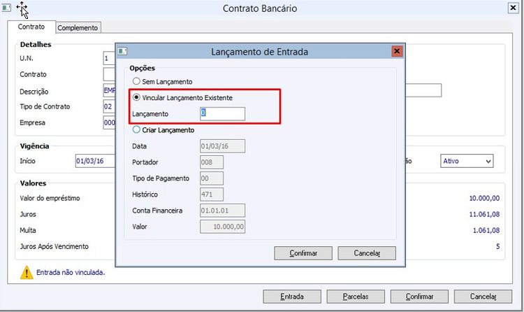Confirm the Lançamento de Entrada dialog

click(x=303, y=253)
